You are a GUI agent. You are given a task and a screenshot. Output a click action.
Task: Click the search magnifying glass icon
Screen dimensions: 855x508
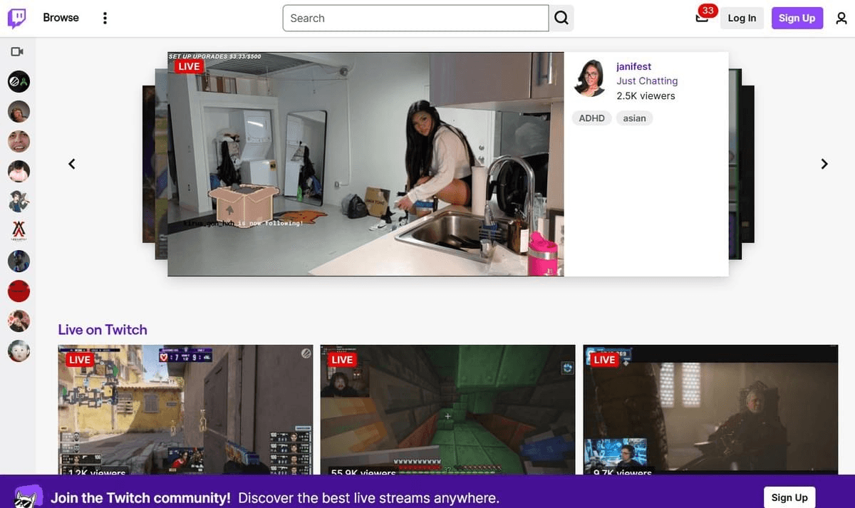point(561,18)
